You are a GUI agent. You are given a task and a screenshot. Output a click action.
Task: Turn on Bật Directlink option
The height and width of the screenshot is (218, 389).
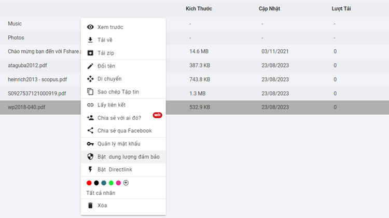123,170
